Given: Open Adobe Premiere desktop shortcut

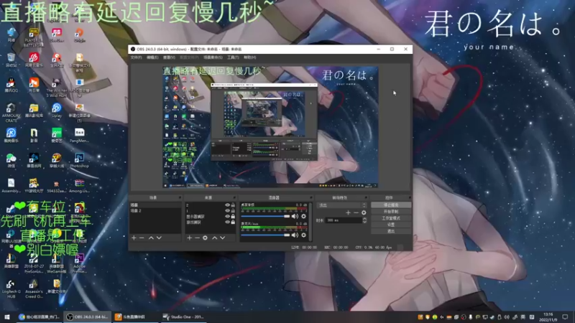Looking at the screenshot, I should 79,263.
